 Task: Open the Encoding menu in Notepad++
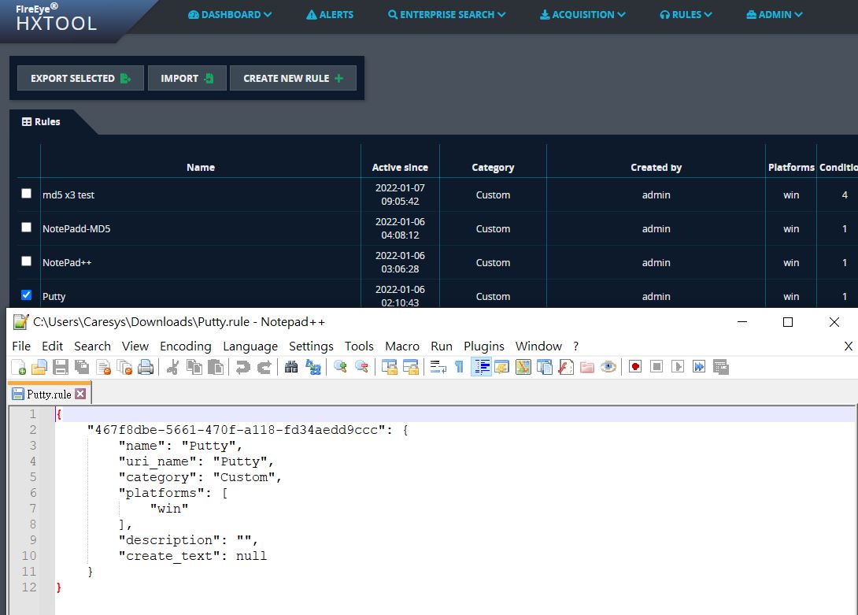click(x=185, y=346)
